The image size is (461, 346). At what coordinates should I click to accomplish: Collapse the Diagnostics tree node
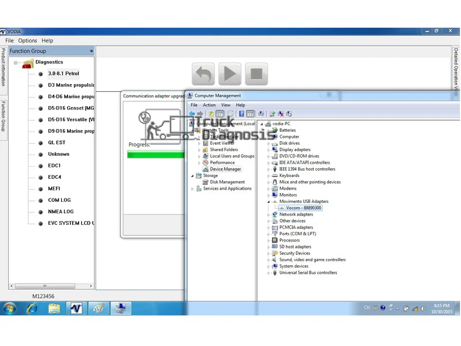pyautogui.click(x=16, y=63)
